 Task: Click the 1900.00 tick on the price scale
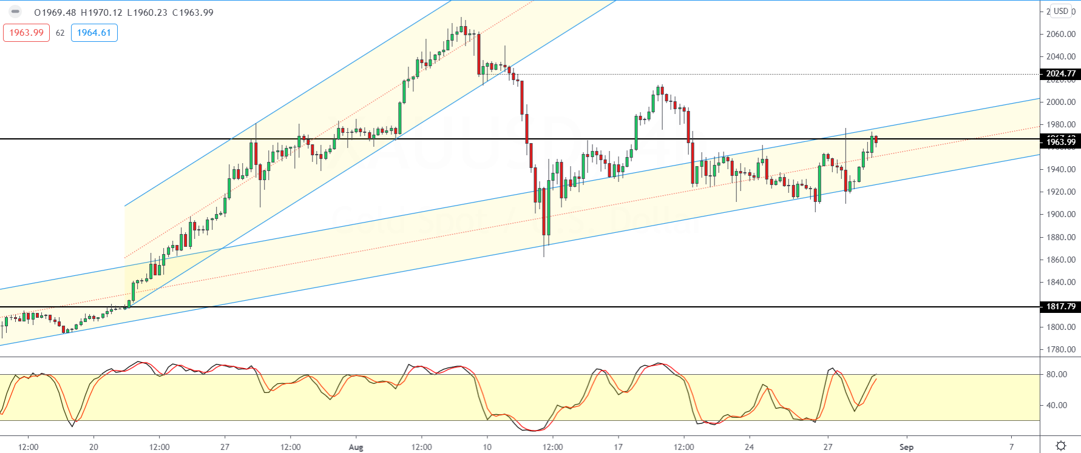pyautogui.click(x=1060, y=214)
